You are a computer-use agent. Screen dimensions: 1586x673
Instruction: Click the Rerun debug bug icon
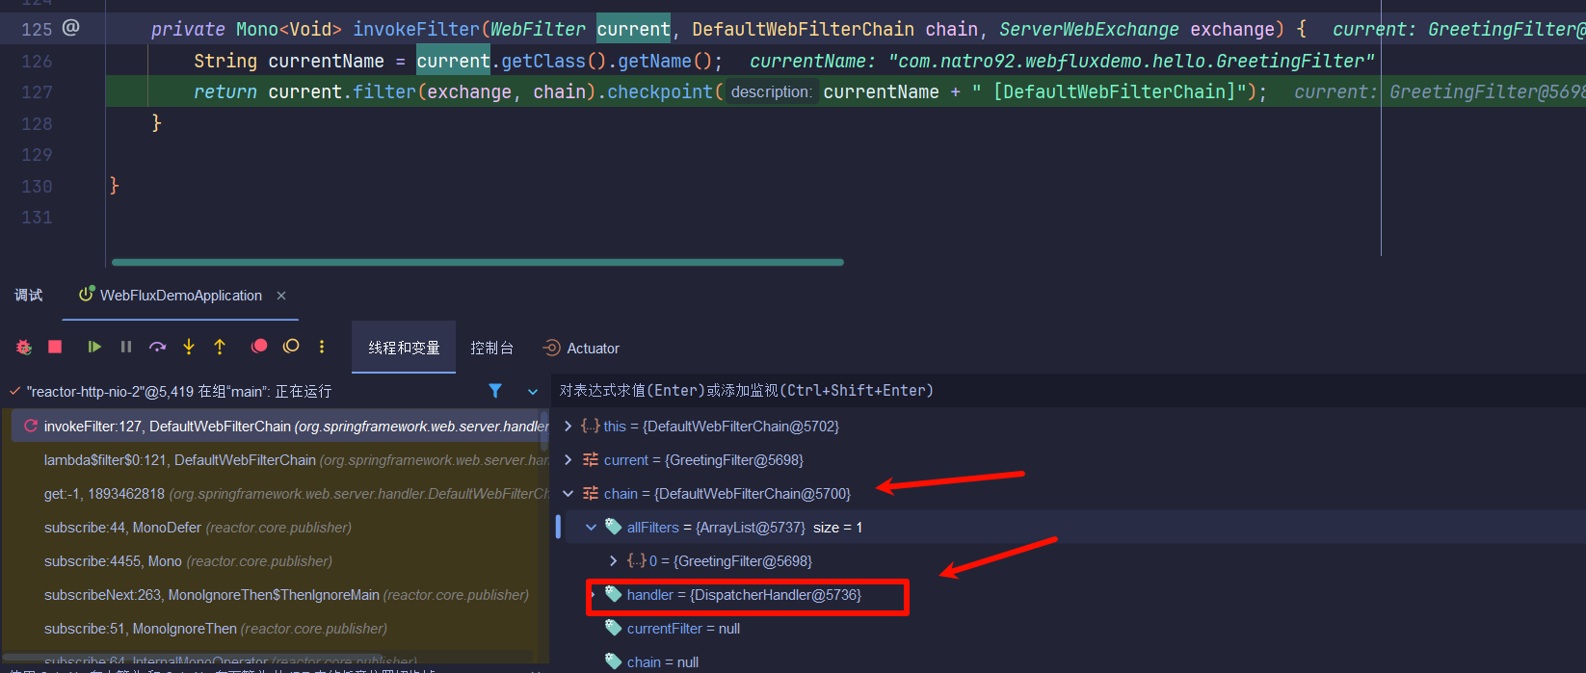click(24, 347)
